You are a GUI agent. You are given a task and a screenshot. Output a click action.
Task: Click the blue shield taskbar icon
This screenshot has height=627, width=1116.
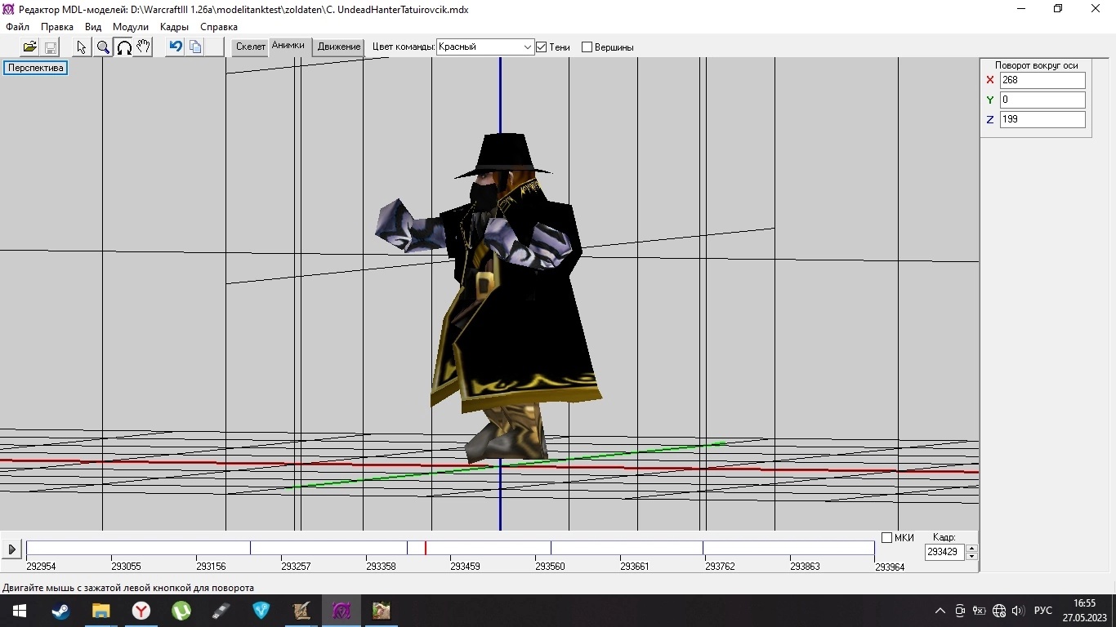261,611
